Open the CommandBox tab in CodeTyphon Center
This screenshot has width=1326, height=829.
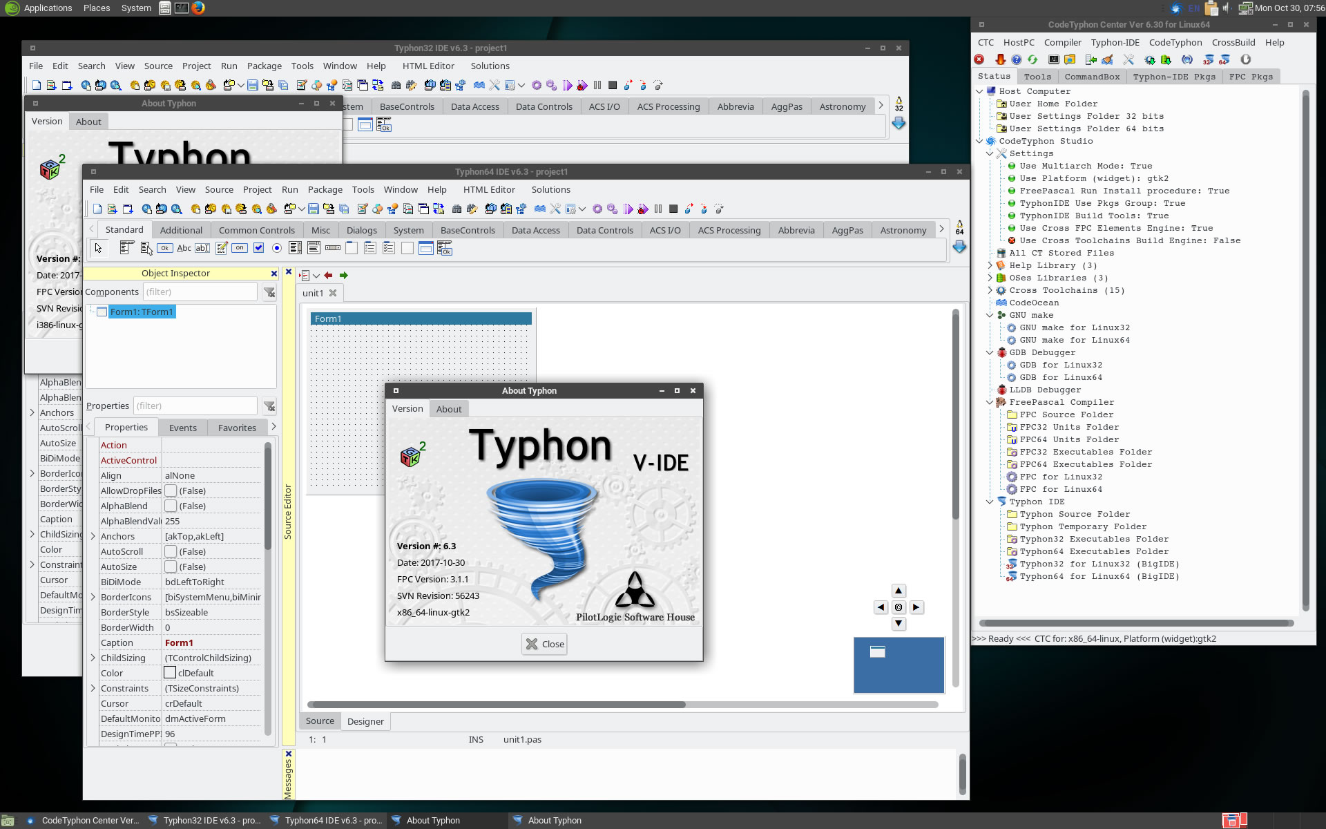click(1092, 77)
